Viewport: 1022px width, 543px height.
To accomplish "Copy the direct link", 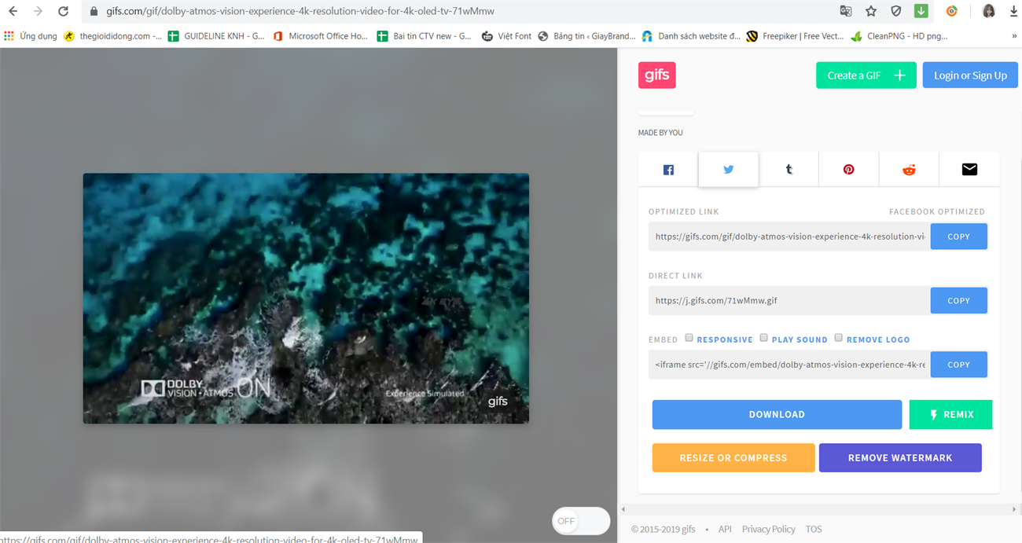I will pyautogui.click(x=958, y=300).
